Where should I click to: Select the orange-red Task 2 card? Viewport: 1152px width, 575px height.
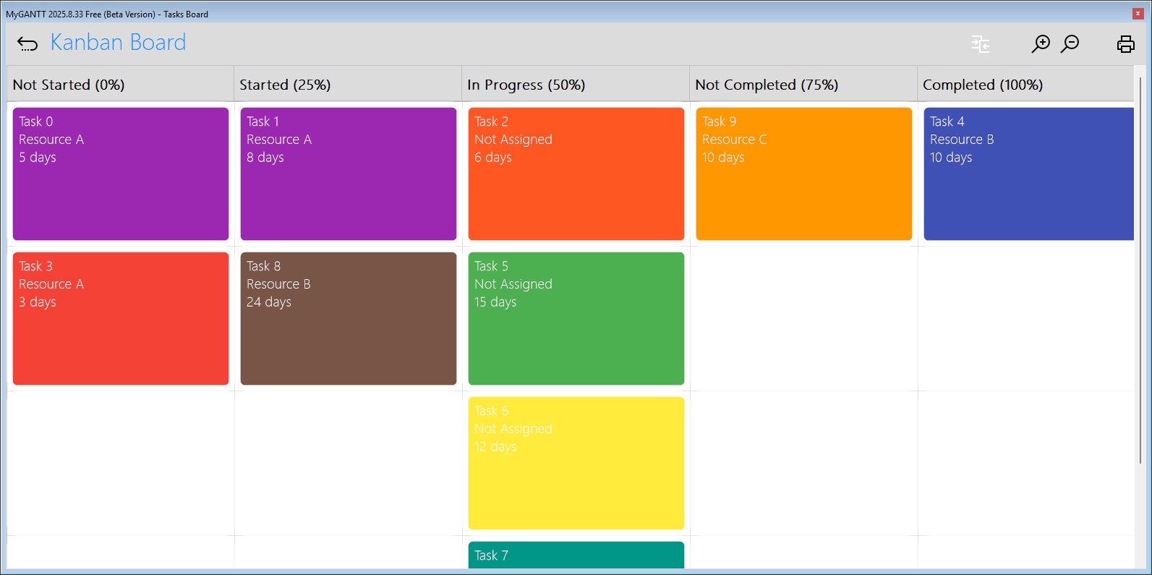coord(576,174)
